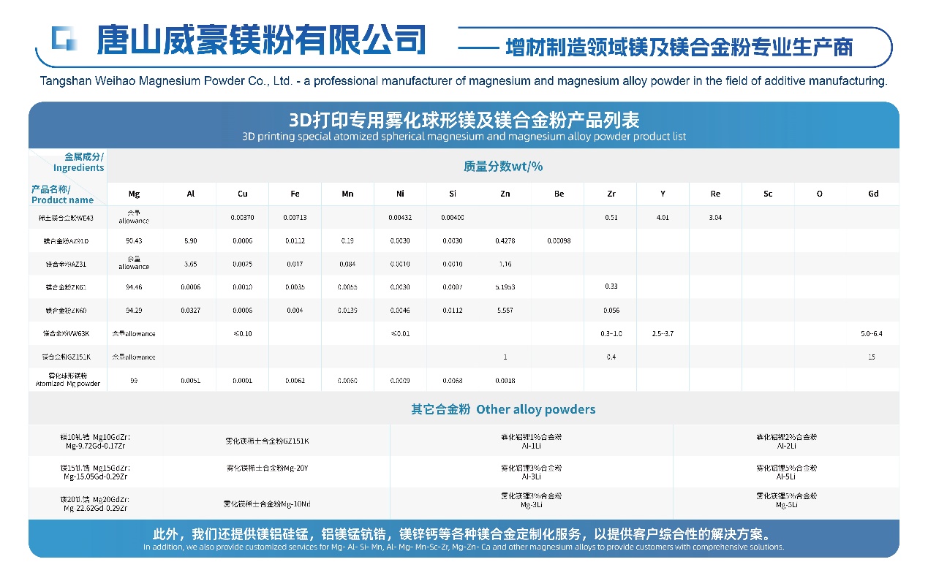Click the WE43 product row name
Image resolution: width=928 pixels, height=581 pixels.
pos(66,218)
